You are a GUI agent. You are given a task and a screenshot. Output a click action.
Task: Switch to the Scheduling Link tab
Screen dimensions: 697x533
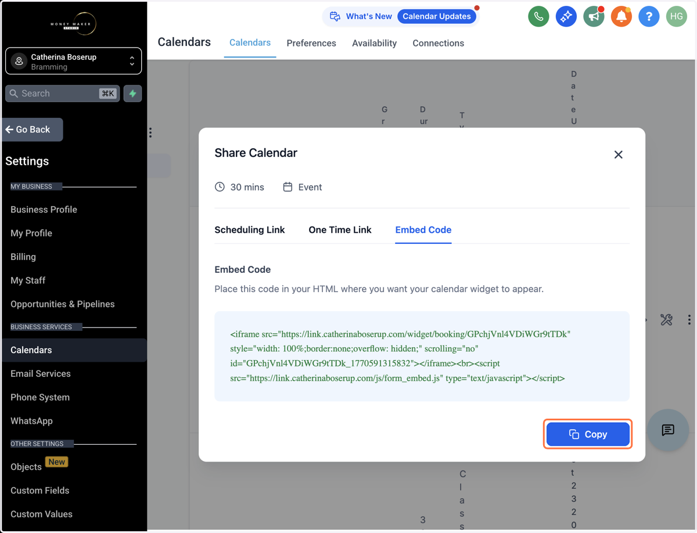250,230
